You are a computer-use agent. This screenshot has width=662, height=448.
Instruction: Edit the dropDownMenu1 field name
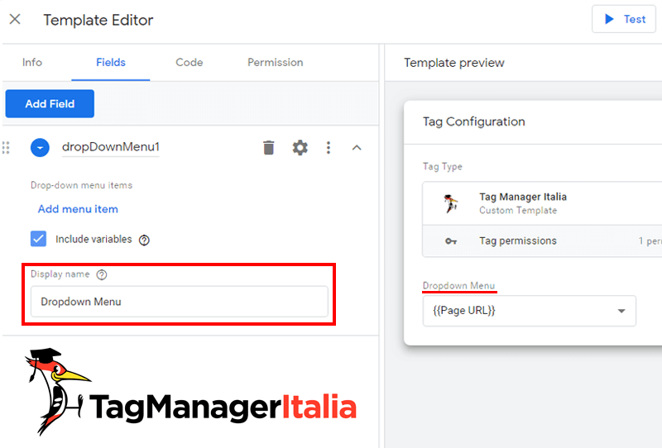[x=111, y=147]
